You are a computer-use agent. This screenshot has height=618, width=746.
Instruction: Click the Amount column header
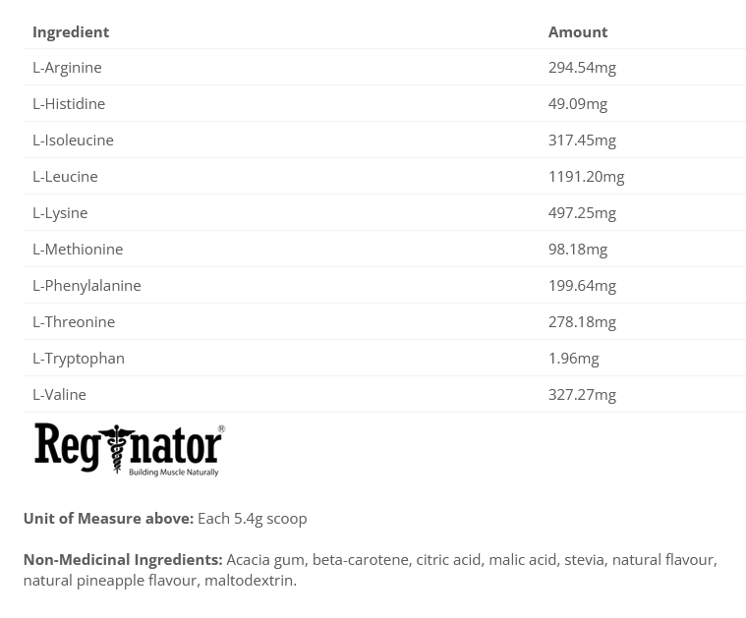click(578, 31)
